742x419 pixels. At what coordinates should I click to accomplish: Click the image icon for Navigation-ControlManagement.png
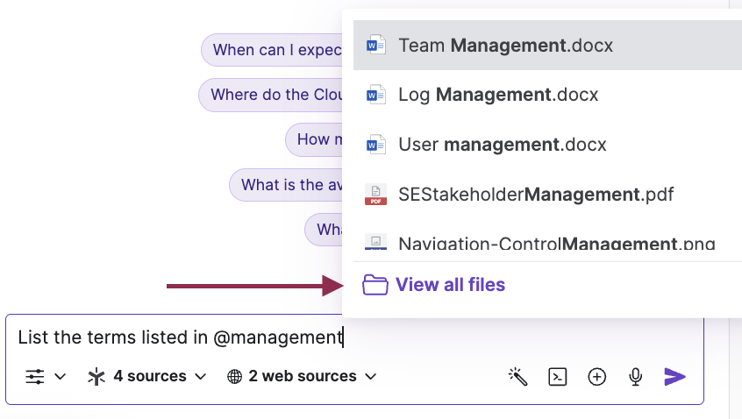pyautogui.click(x=375, y=242)
